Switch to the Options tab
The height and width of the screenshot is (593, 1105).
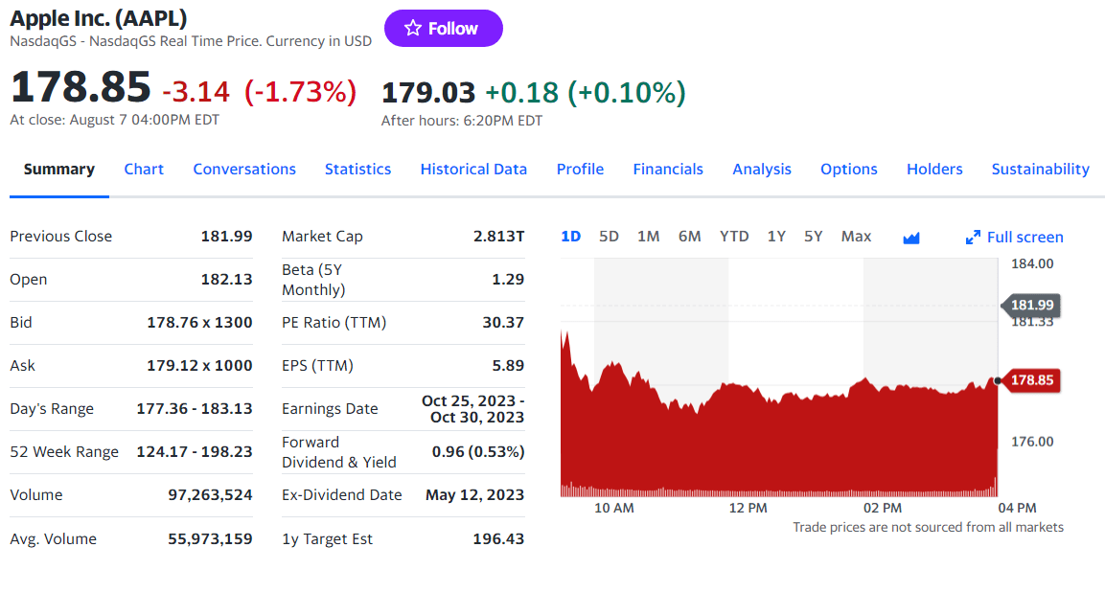click(x=848, y=169)
